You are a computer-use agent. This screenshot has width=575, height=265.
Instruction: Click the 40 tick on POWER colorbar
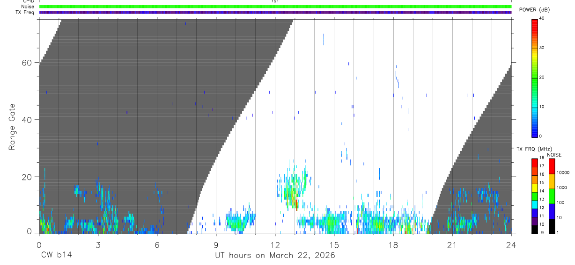pyautogui.click(x=542, y=19)
